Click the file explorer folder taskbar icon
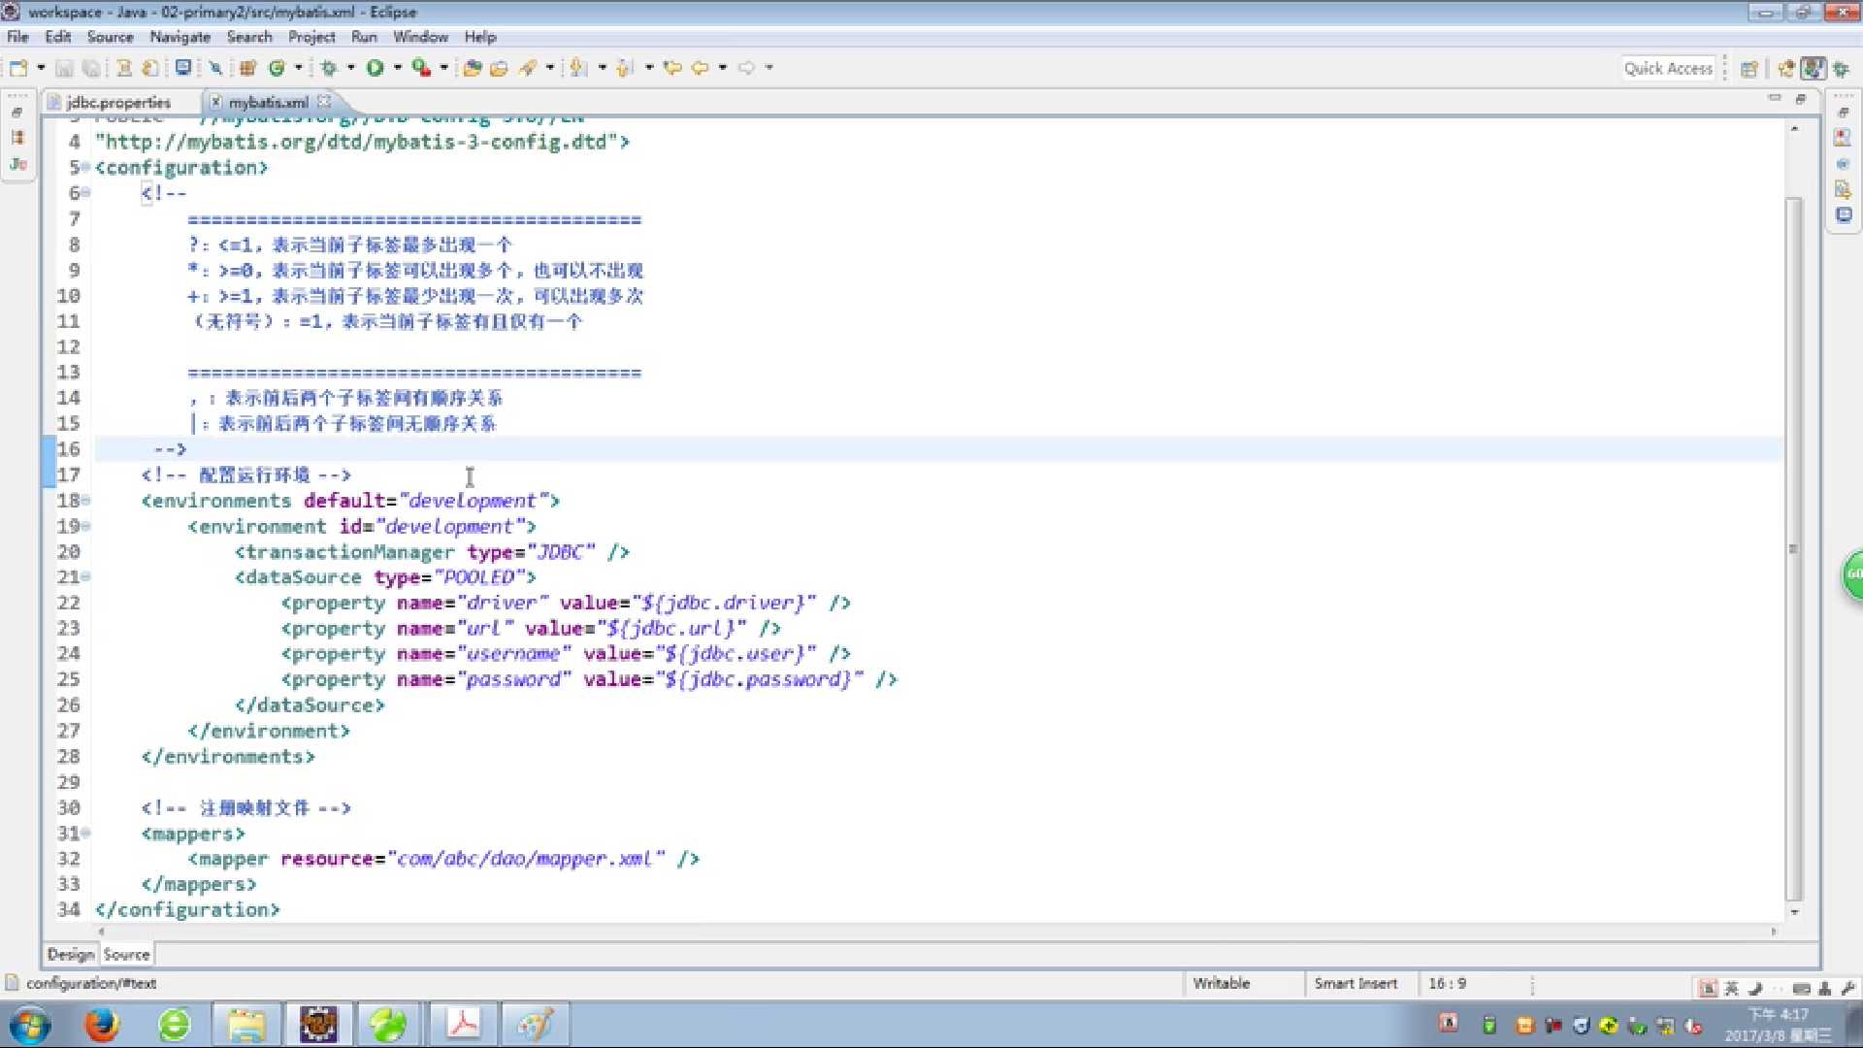Viewport: 1863px width, 1048px height. tap(246, 1025)
